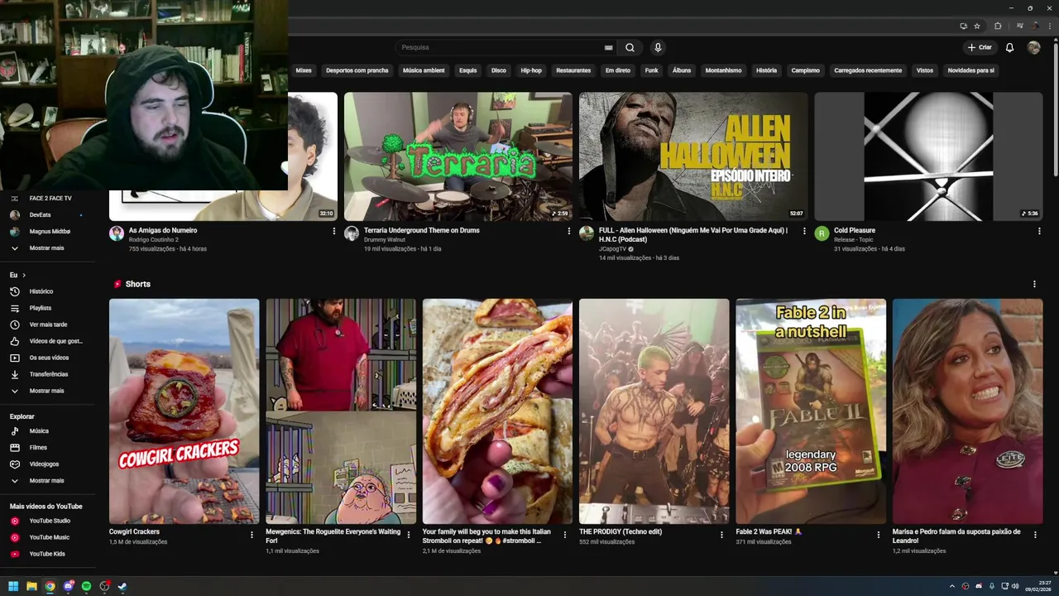Select the Mixes filter chip
This screenshot has height=596, width=1059.
click(304, 70)
